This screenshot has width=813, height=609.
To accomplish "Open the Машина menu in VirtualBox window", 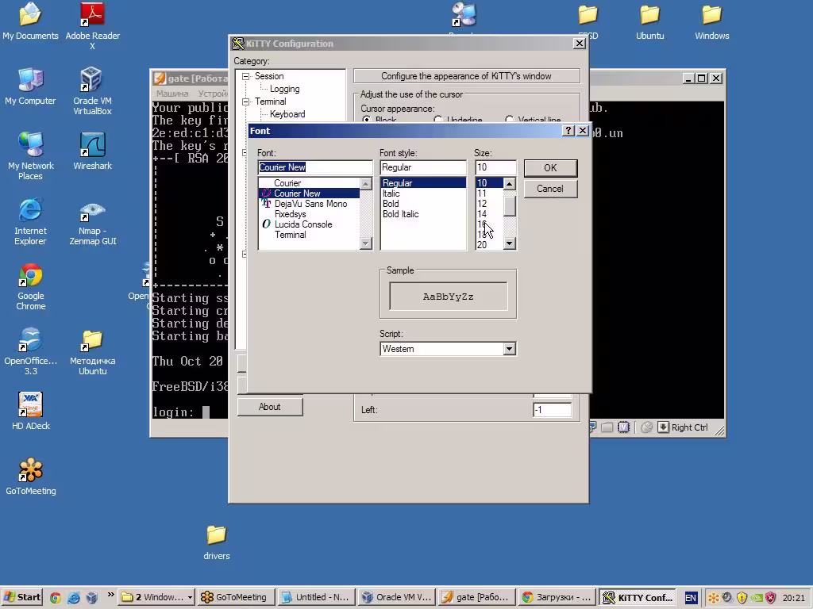I will click(x=172, y=94).
